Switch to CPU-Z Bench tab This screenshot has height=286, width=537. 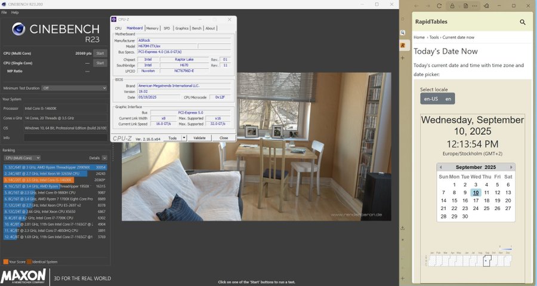point(196,29)
